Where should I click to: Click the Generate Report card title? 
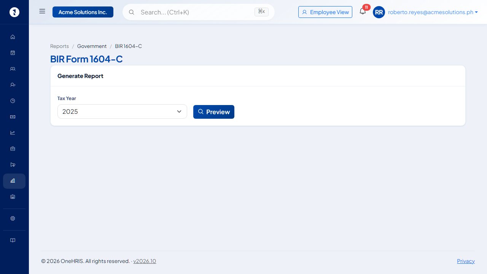(80, 76)
